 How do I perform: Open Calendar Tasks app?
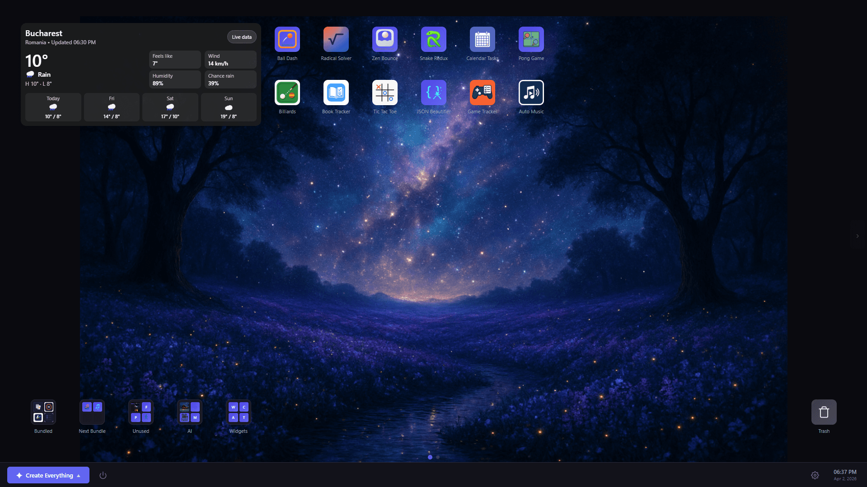482,40
